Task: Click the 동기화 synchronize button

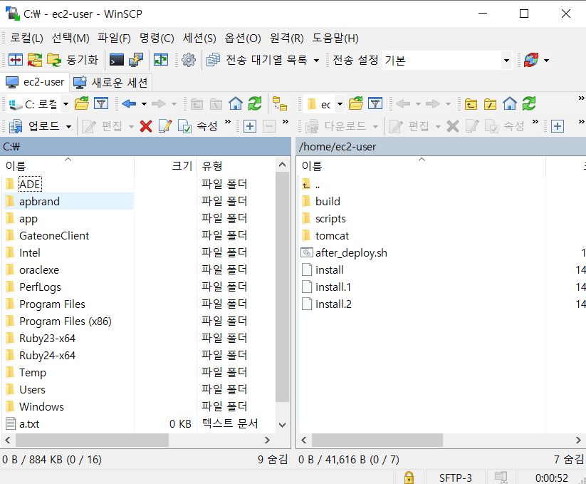Action: point(73,60)
